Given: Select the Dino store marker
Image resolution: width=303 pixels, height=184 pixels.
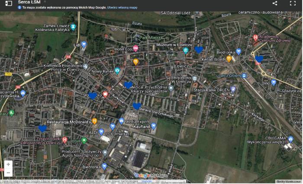Looking at the screenshot, I should tap(274, 82).
